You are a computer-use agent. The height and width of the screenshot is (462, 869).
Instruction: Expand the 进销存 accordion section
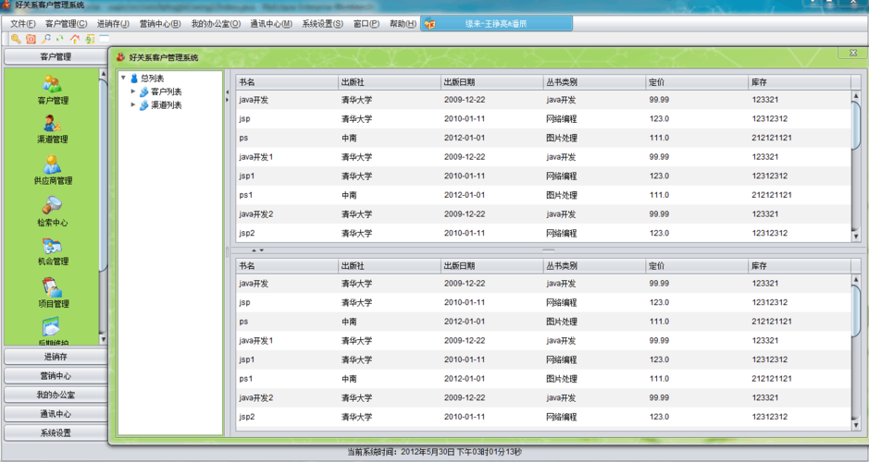[x=56, y=357]
